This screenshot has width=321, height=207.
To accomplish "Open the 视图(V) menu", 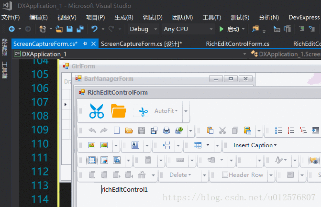I will [x=67, y=17].
